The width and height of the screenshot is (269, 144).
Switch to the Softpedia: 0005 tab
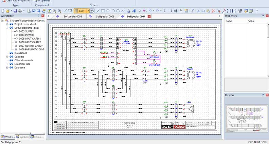point(73,17)
